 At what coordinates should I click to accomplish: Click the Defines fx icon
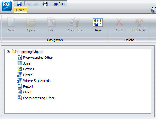click(x=20, y=69)
